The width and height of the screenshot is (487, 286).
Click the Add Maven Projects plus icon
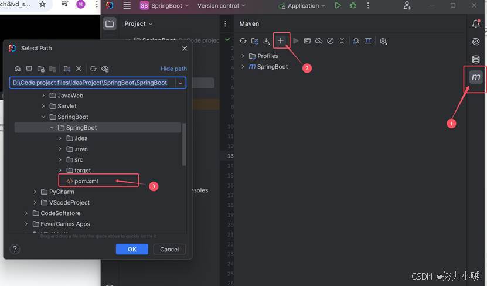[x=281, y=41]
